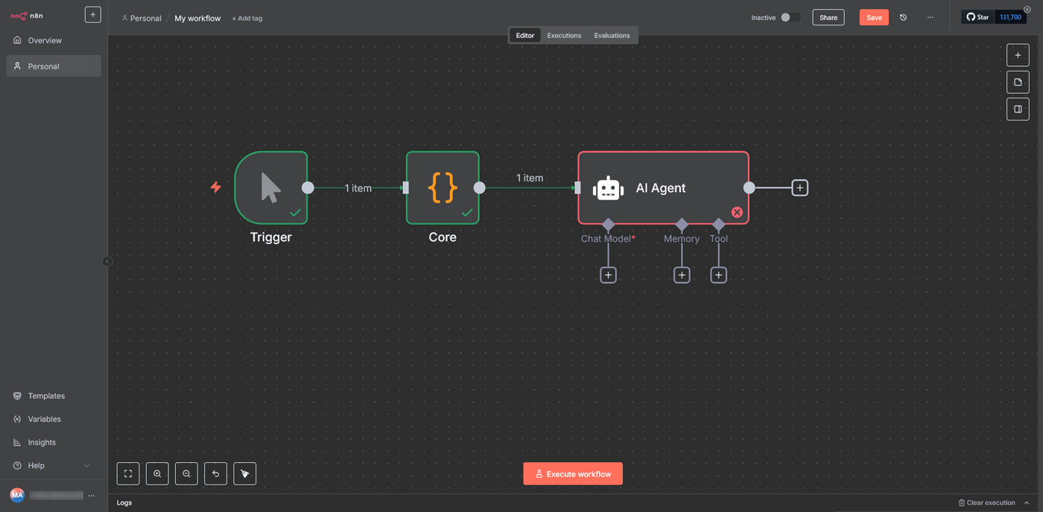Add a sticky note to canvas

(1018, 83)
